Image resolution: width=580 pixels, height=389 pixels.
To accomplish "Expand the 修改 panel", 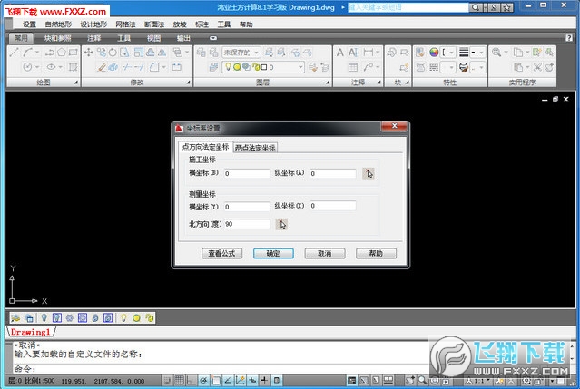I will tap(188, 83).
